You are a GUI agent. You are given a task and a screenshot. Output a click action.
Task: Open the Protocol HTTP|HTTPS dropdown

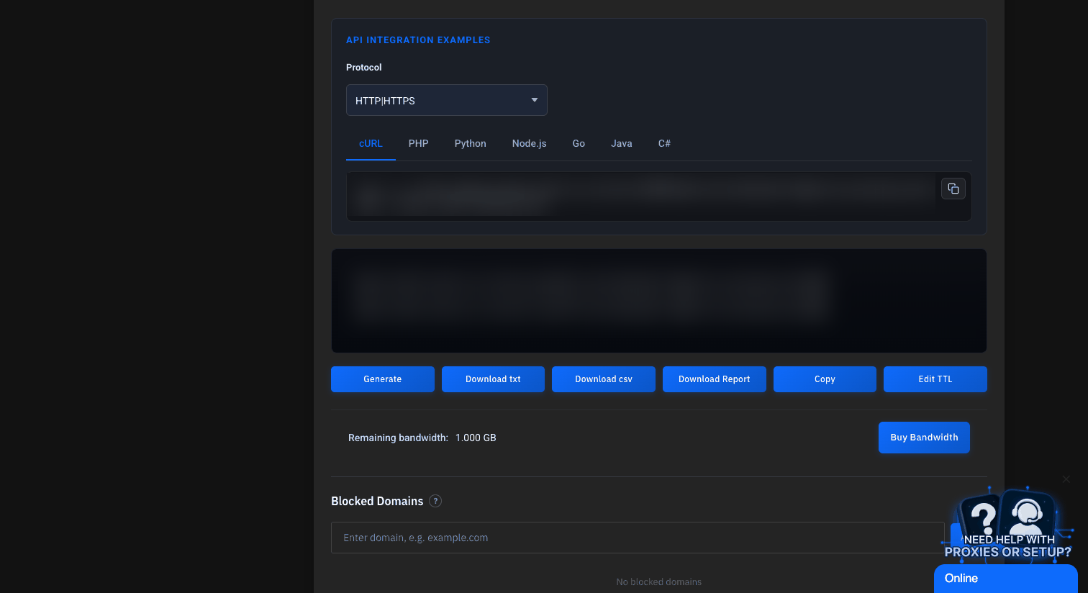447,100
